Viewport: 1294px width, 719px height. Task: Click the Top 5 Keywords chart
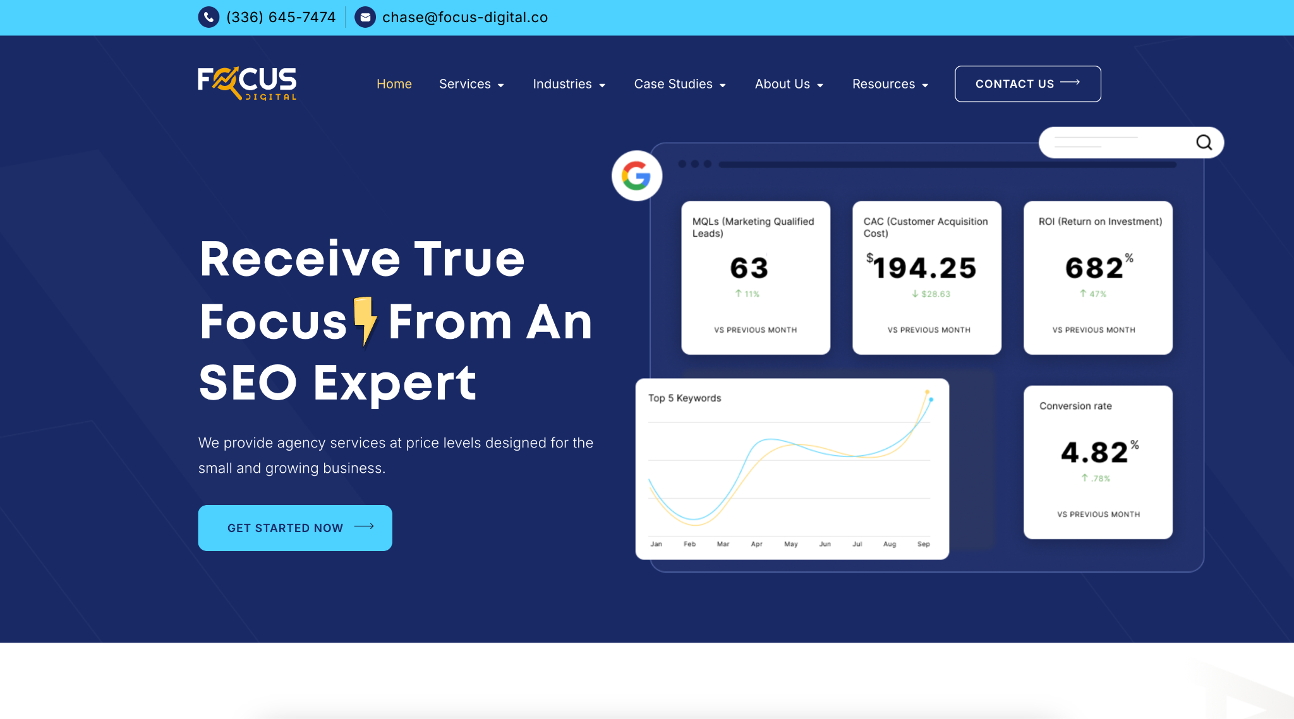click(x=792, y=469)
